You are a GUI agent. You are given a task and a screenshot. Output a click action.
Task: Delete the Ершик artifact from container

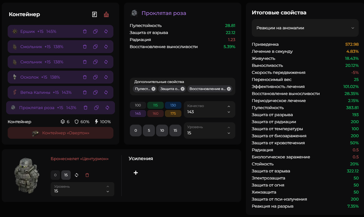(85, 31)
